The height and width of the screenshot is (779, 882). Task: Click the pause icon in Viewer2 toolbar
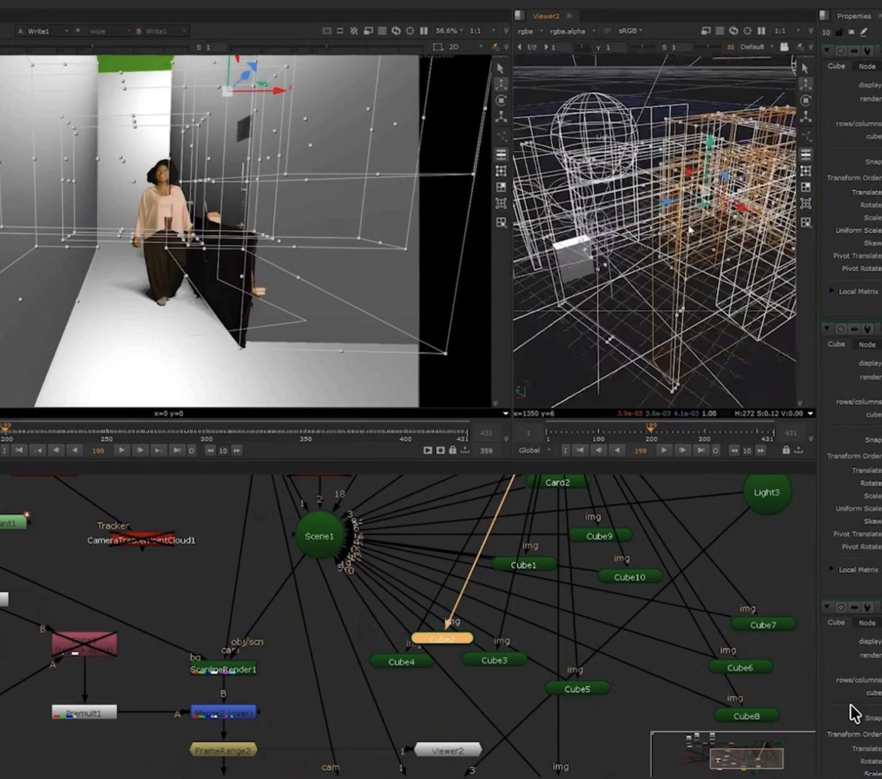(761, 31)
